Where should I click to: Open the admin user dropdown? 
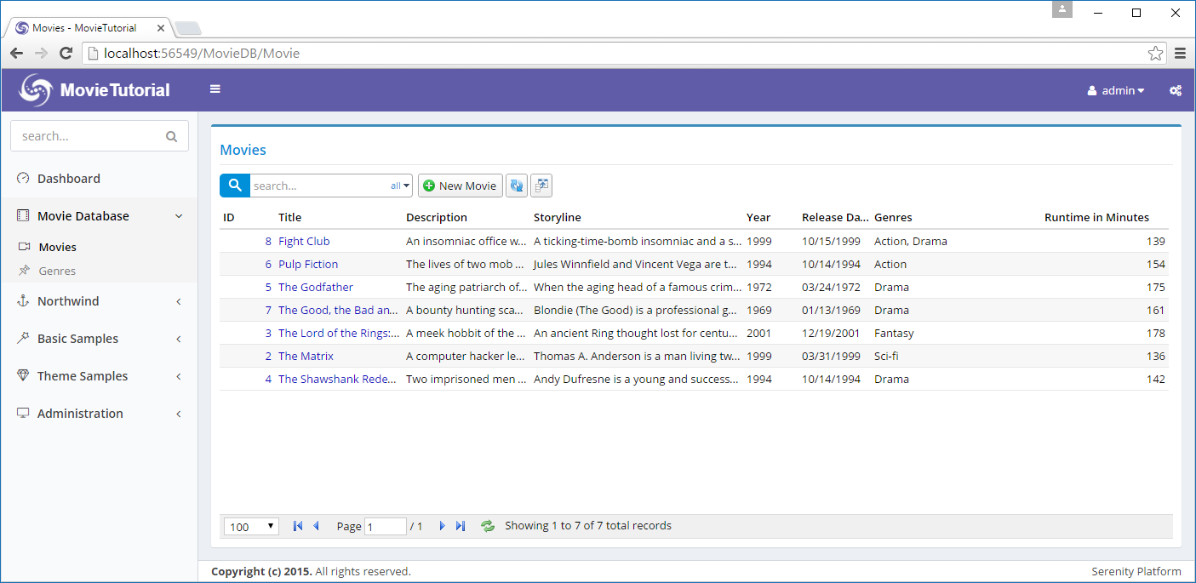(x=1116, y=90)
